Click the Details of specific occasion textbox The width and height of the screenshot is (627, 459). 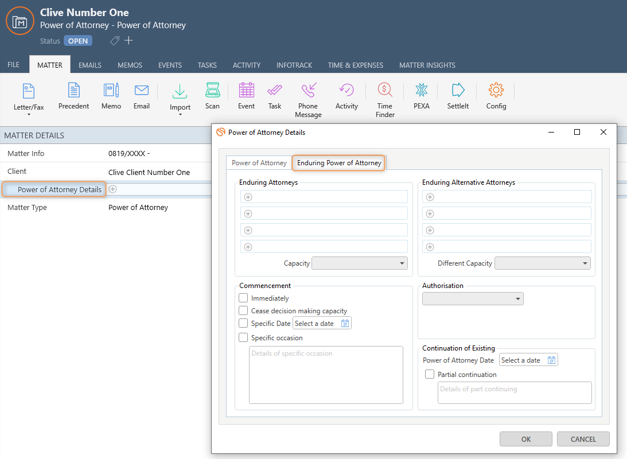tap(325, 375)
